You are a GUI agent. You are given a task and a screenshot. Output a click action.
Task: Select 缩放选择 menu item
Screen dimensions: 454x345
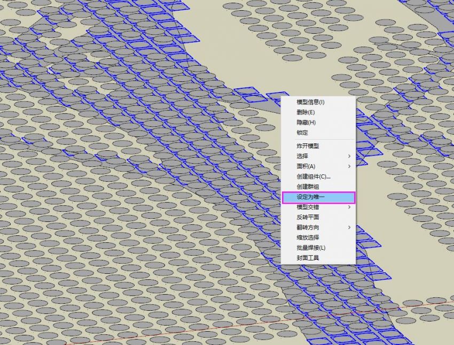click(318, 237)
